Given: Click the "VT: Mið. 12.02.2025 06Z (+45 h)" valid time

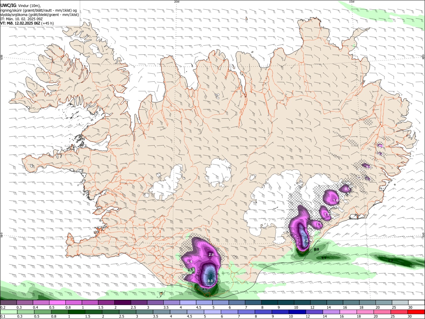Looking at the screenshot, I should (27, 23).
